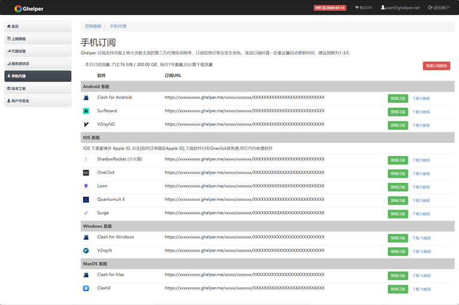Copy subscription for Surfboard
The image size is (459, 305).
[x=398, y=112]
